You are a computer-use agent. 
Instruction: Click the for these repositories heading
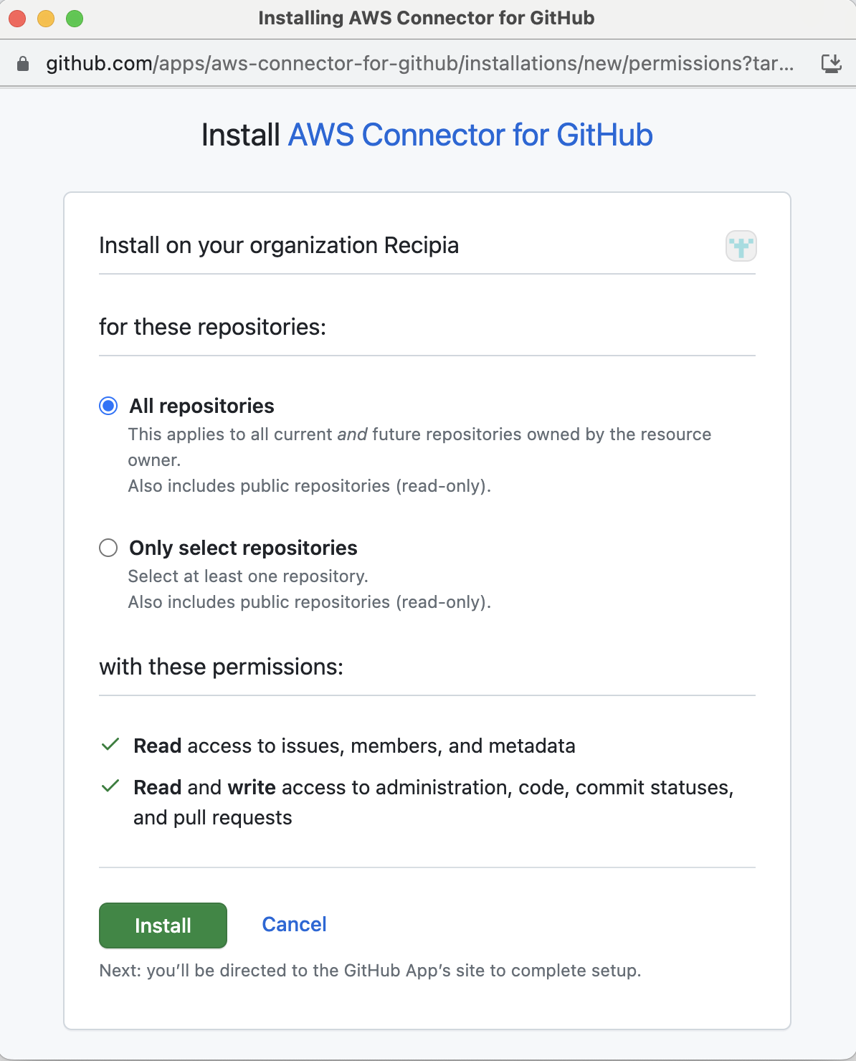coord(213,327)
